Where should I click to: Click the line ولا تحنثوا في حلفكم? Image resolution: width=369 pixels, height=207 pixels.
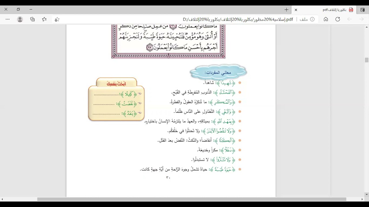183,131
